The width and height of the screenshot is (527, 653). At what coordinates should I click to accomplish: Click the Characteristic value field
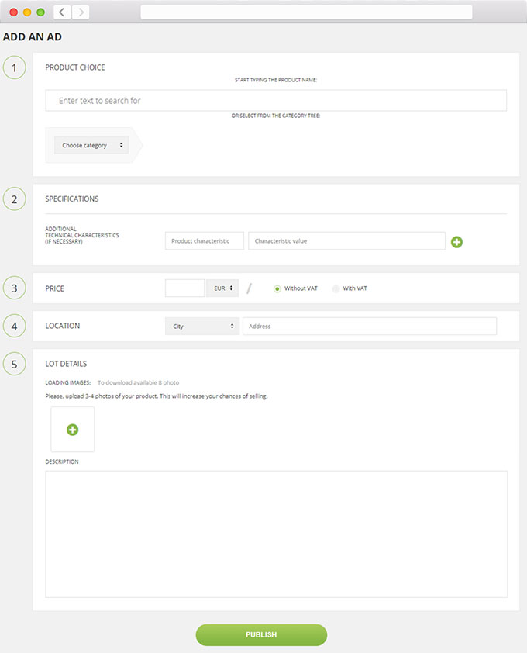(346, 241)
